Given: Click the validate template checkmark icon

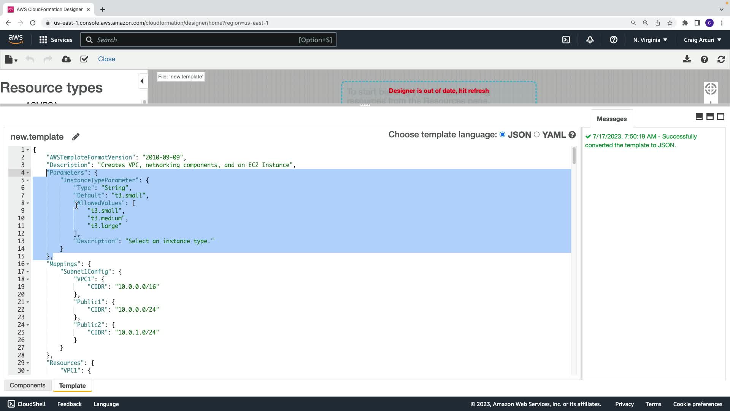Looking at the screenshot, I should point(84,59).
